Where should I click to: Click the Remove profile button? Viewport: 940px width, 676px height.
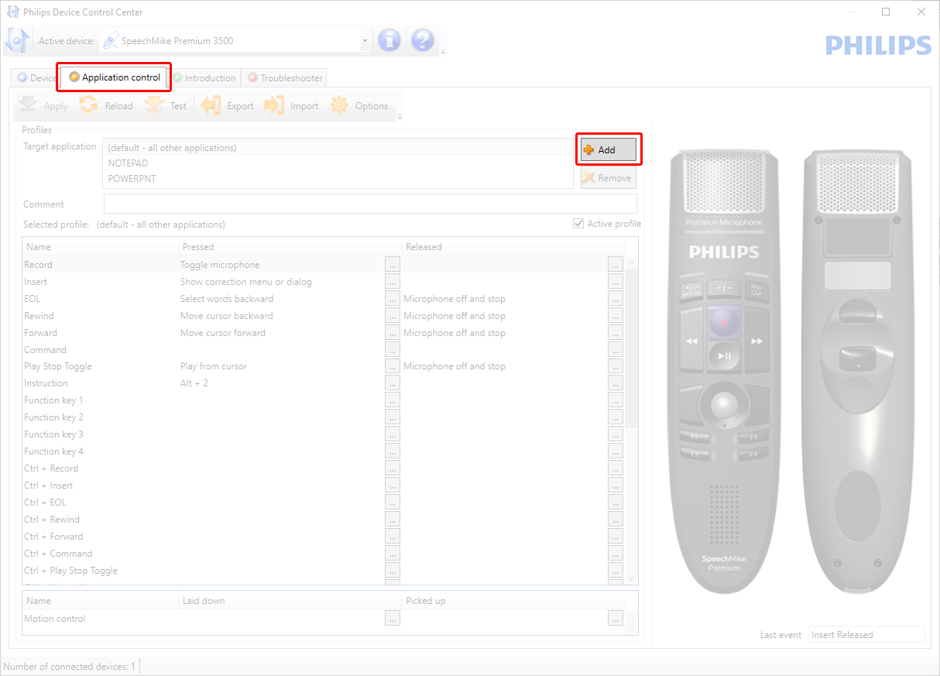609,177
